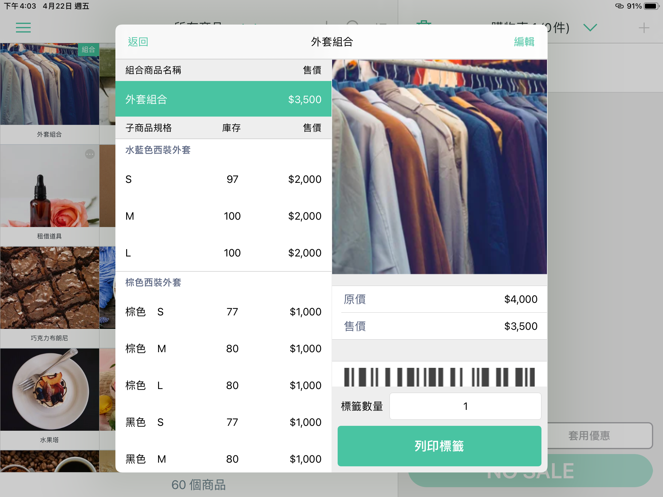Tap the product barcode image
663x497 pixels.
click(x=440, y=377)
